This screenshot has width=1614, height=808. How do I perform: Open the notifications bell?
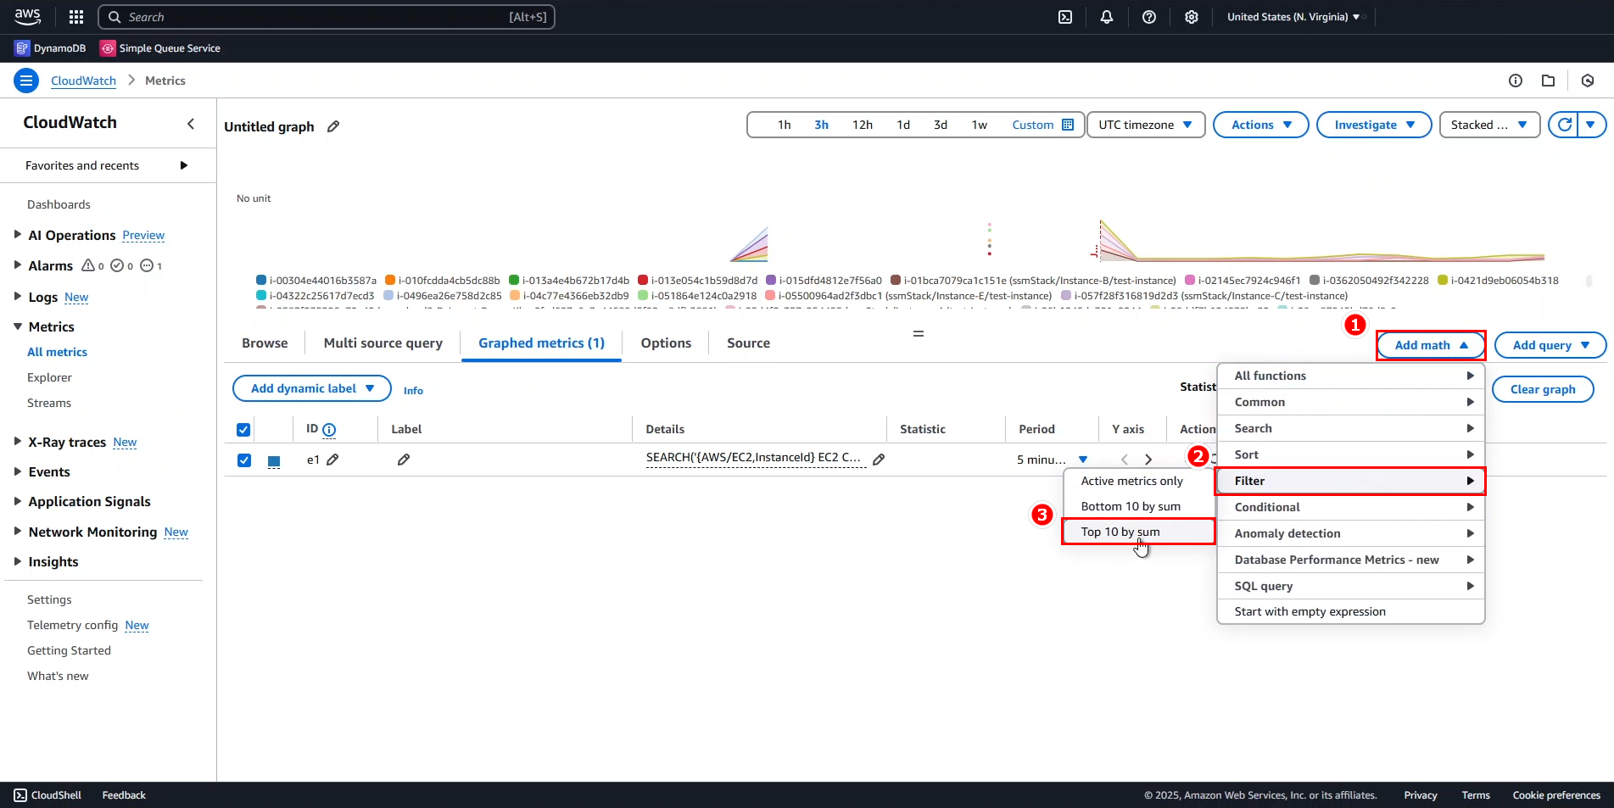point(1107,17)
